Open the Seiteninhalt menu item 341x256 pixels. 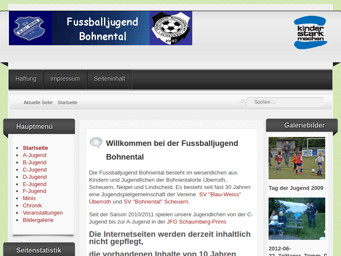(110, 79)
